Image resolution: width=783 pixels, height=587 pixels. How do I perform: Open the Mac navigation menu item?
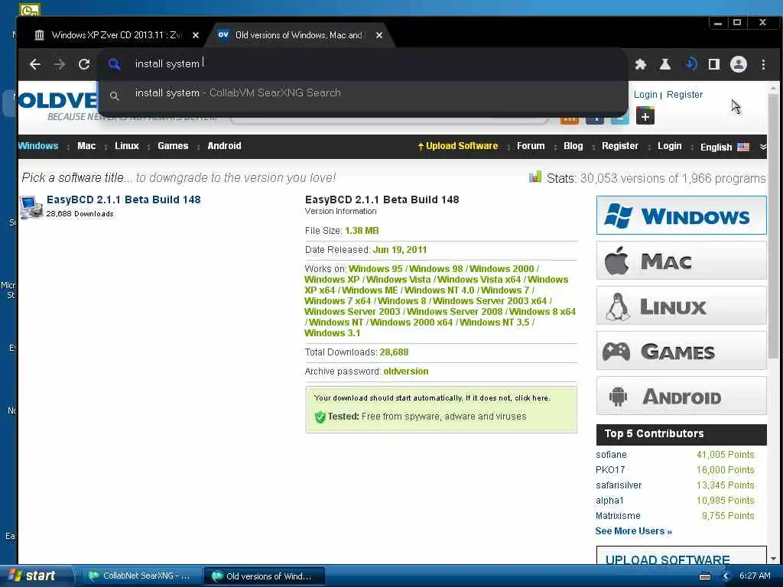(86, 146)
